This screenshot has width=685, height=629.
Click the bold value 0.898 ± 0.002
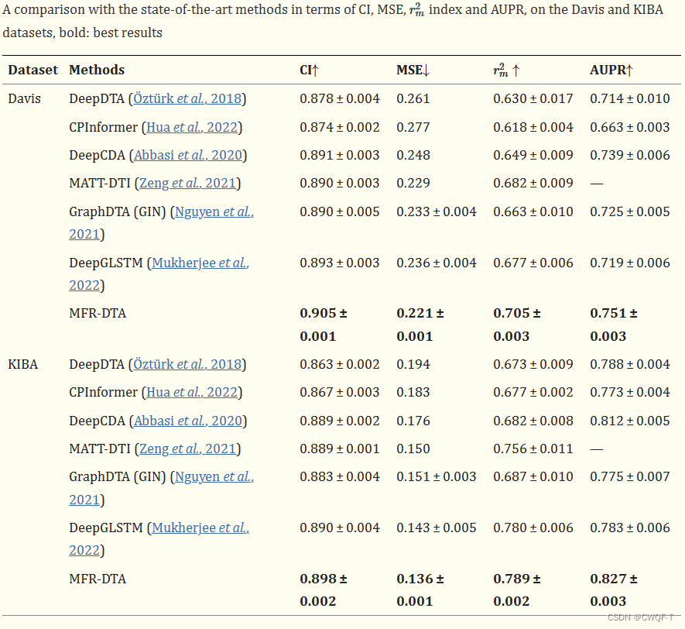click(x=324, y=590)
